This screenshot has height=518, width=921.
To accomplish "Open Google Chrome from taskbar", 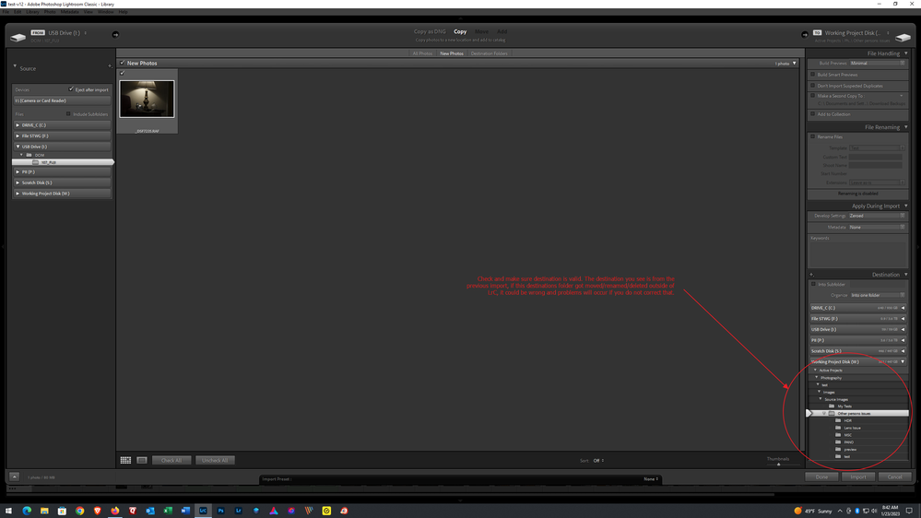I will pos(79,511).
